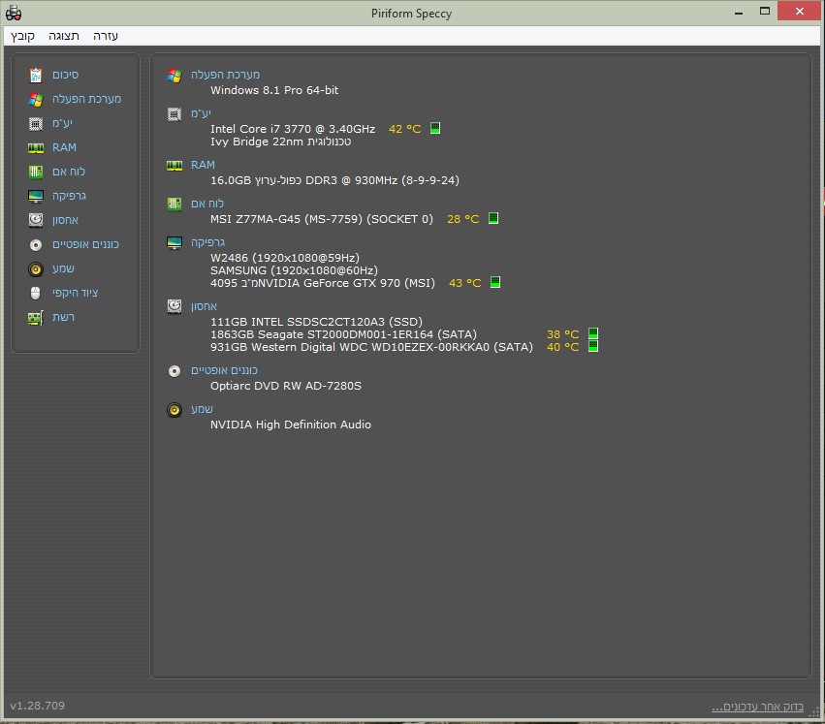This screenshot has width=825, height=724.
Task: Click the check for updates link
Action: click(757, 707)
